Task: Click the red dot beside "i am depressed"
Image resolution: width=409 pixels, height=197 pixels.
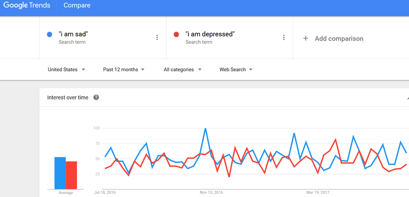Action: [176, 34]
